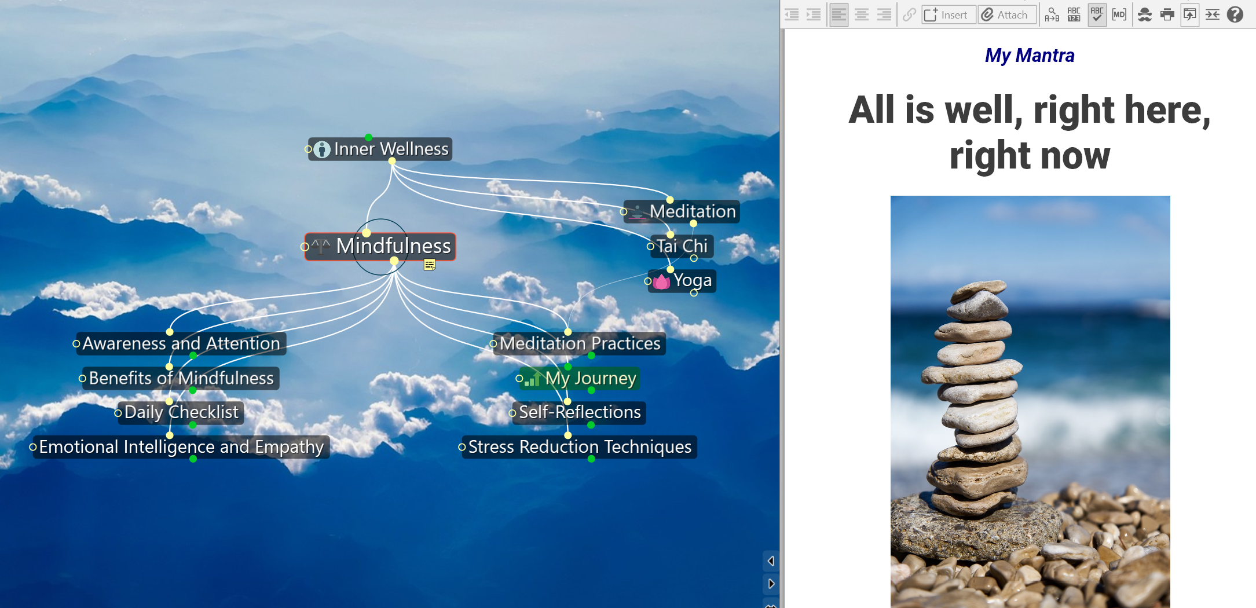This screenshot has height=608, width=1256.
Task: Toggle the pop-out notes window button
Action: tap(1189, 15)
